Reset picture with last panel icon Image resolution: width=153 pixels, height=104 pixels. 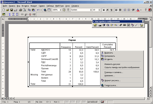pyautogui.click(x=141, y=25)
